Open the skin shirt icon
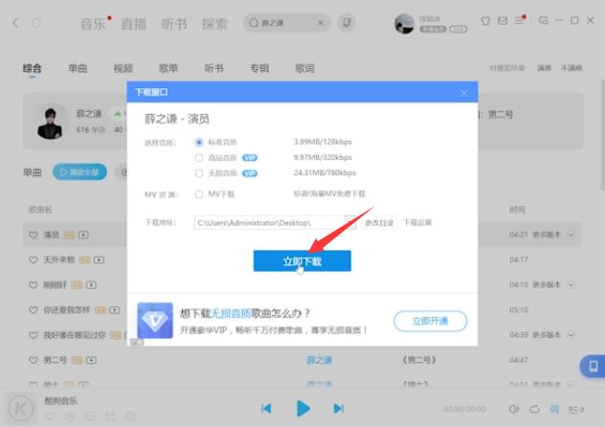 pos(485,20)
